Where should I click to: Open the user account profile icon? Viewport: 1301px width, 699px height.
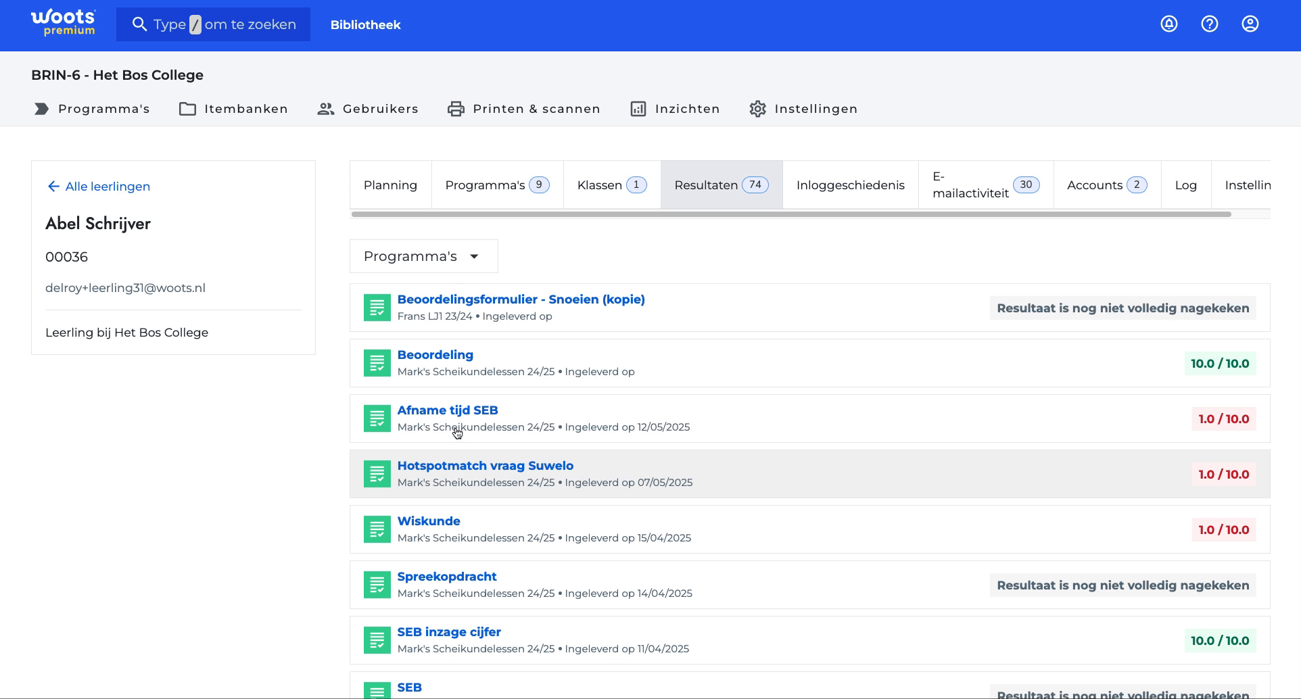[1250, 24]
